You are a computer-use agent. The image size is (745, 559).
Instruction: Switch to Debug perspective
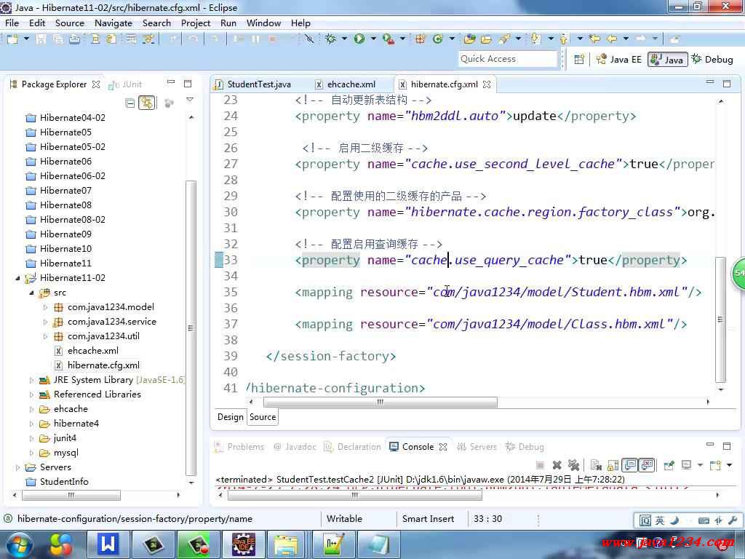712,60
